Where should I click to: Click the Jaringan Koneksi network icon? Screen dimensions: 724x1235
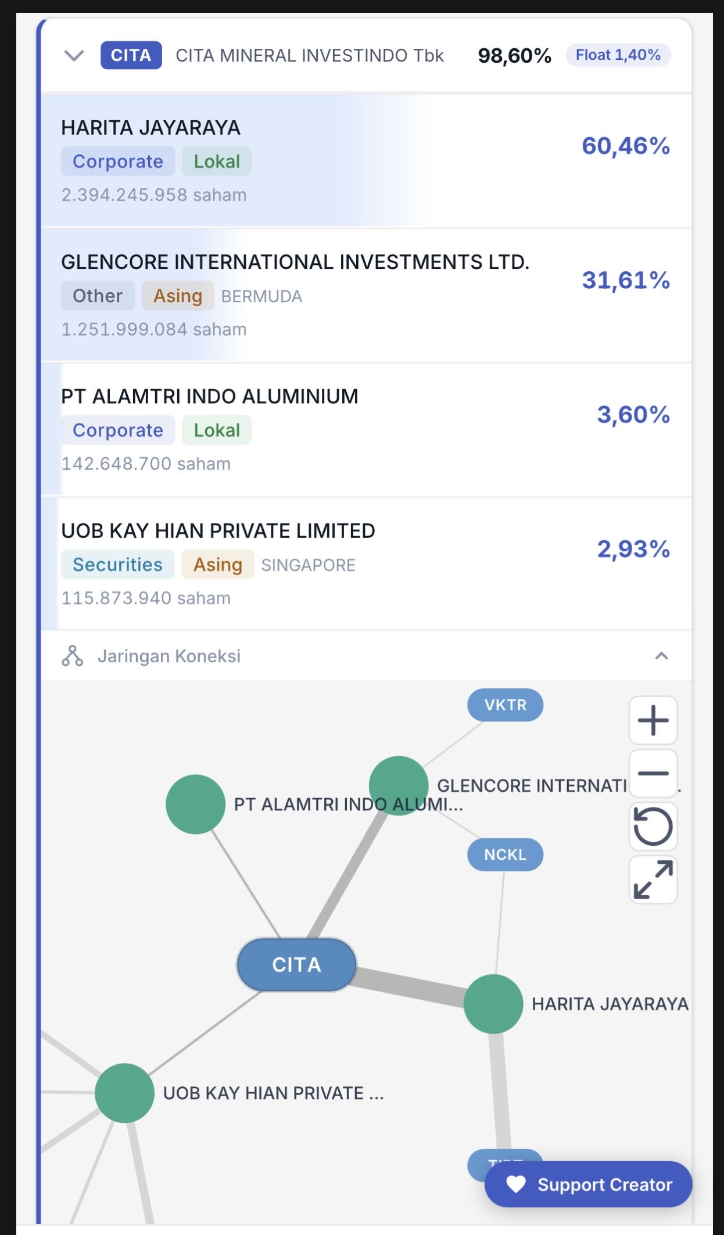[72, 656]
